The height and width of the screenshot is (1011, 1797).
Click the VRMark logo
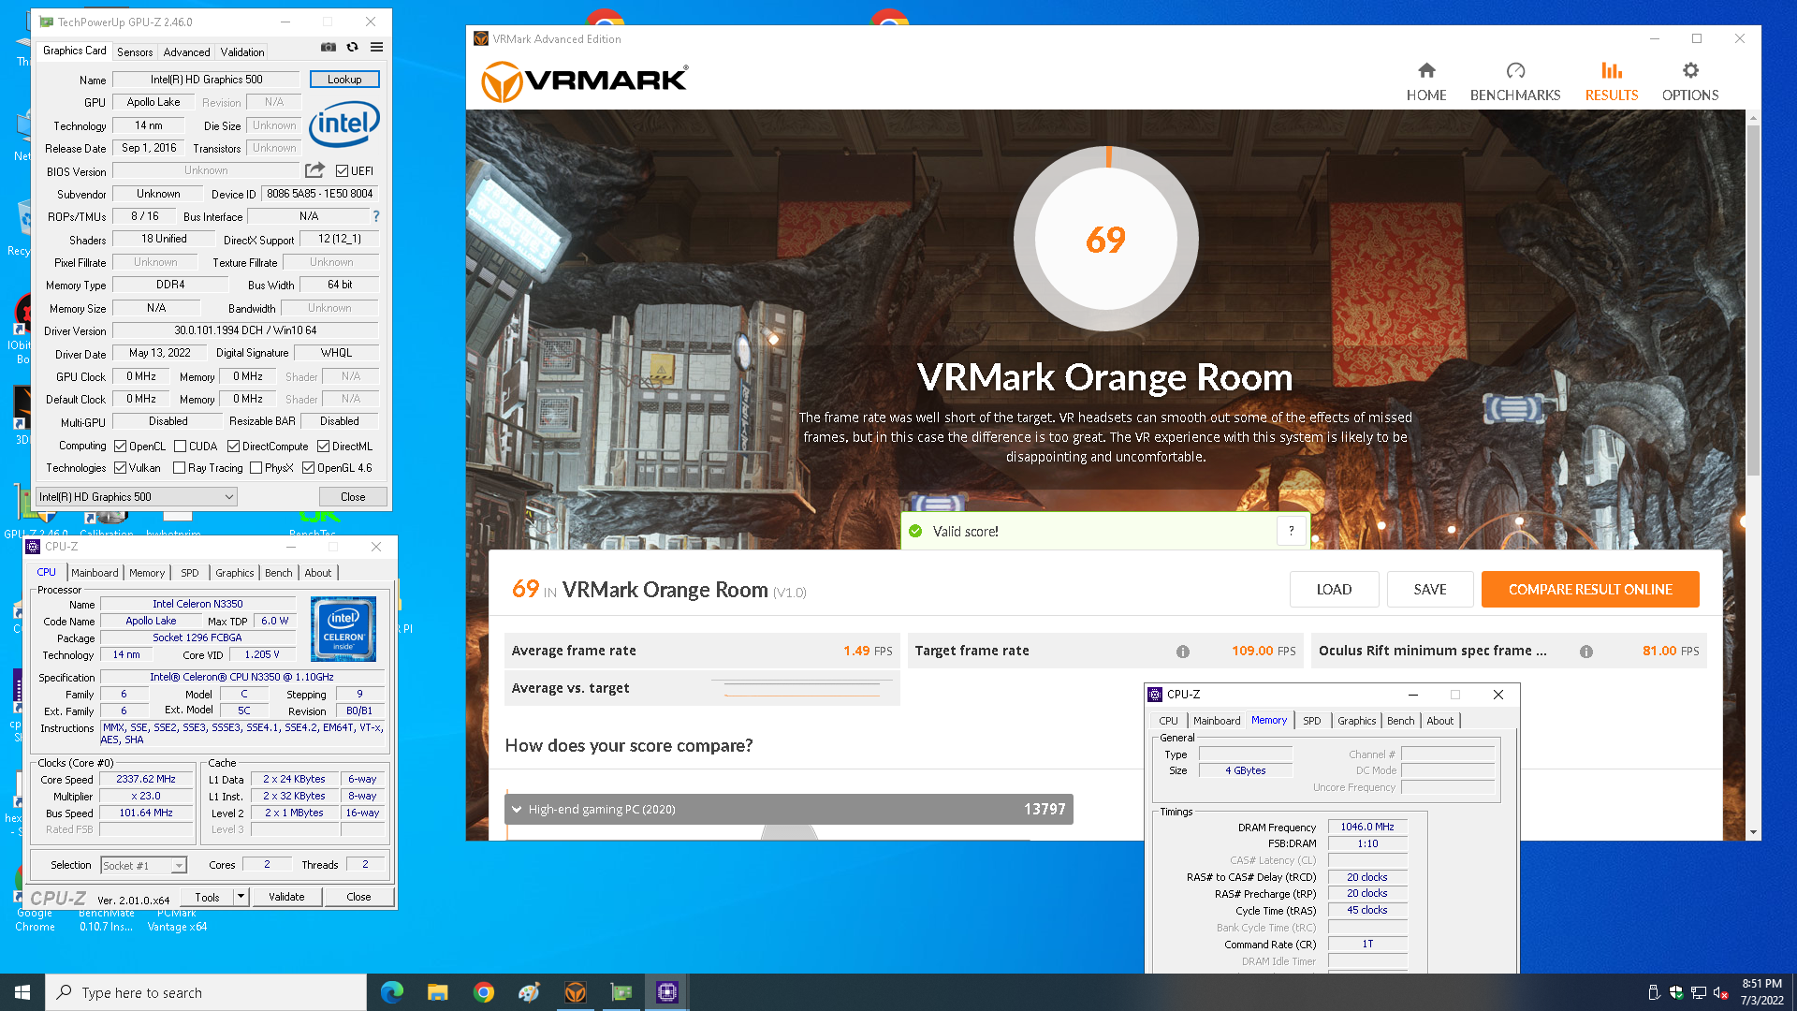(584, 81)
